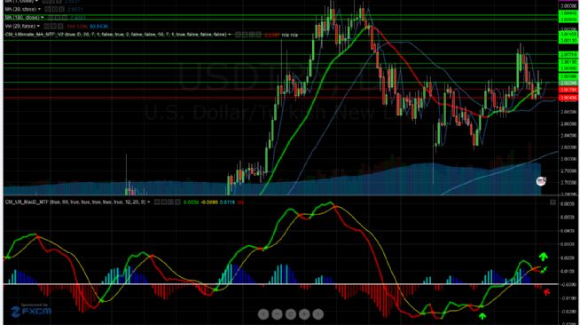The height and width of the screenshot is (325, 580).
Task: Hide the Vol (20, false) indicator
Action: point(46,26)
